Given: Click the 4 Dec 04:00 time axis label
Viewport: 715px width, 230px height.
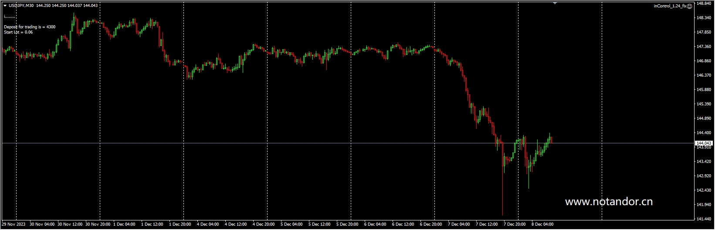Looking at the screenshot, I should (208, 224).
